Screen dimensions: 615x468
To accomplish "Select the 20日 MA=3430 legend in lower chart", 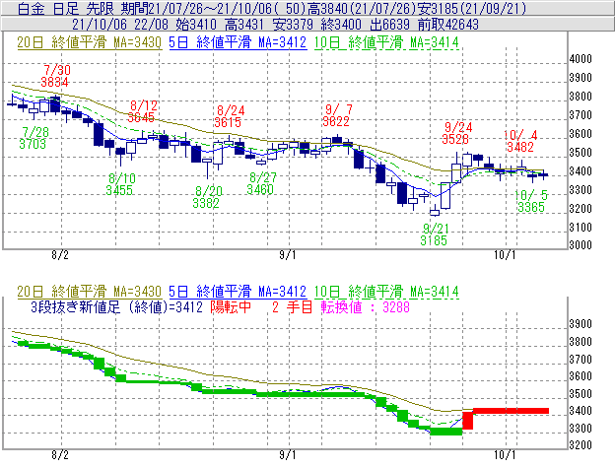I will coord(90,292).
